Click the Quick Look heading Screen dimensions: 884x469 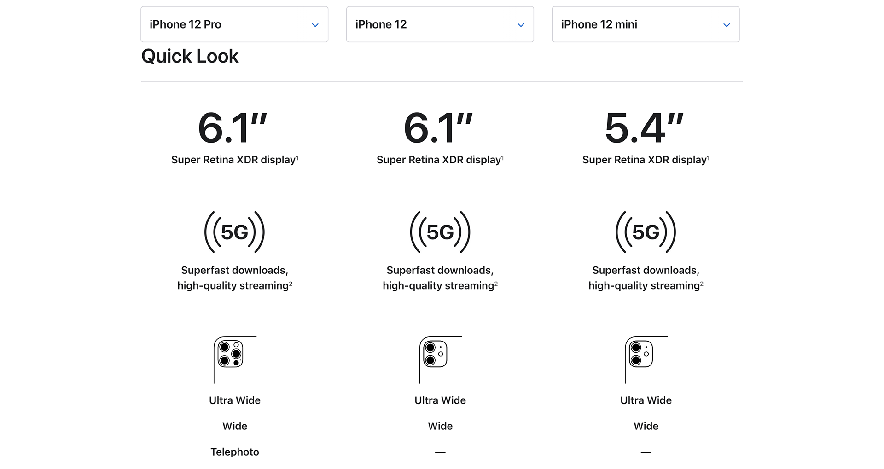coord(190,57)
